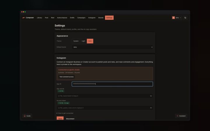Viewport: 210px width, 131px height.
Task: Click the green window maximize dot
Action: point(25,12)
